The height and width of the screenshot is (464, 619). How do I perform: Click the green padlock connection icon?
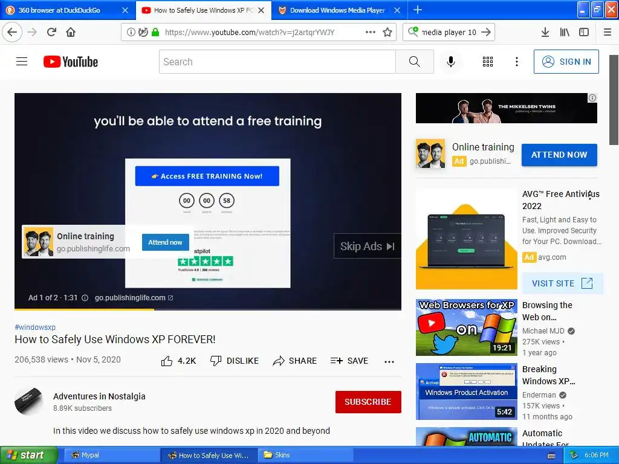[x=155, y=33]
